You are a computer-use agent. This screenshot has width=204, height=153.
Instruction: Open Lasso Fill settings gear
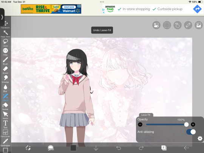pyautogui.click(x=200, y=138)
